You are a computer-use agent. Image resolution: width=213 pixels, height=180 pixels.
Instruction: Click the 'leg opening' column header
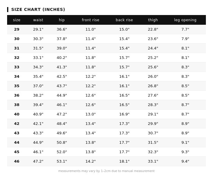click(185, 20)
